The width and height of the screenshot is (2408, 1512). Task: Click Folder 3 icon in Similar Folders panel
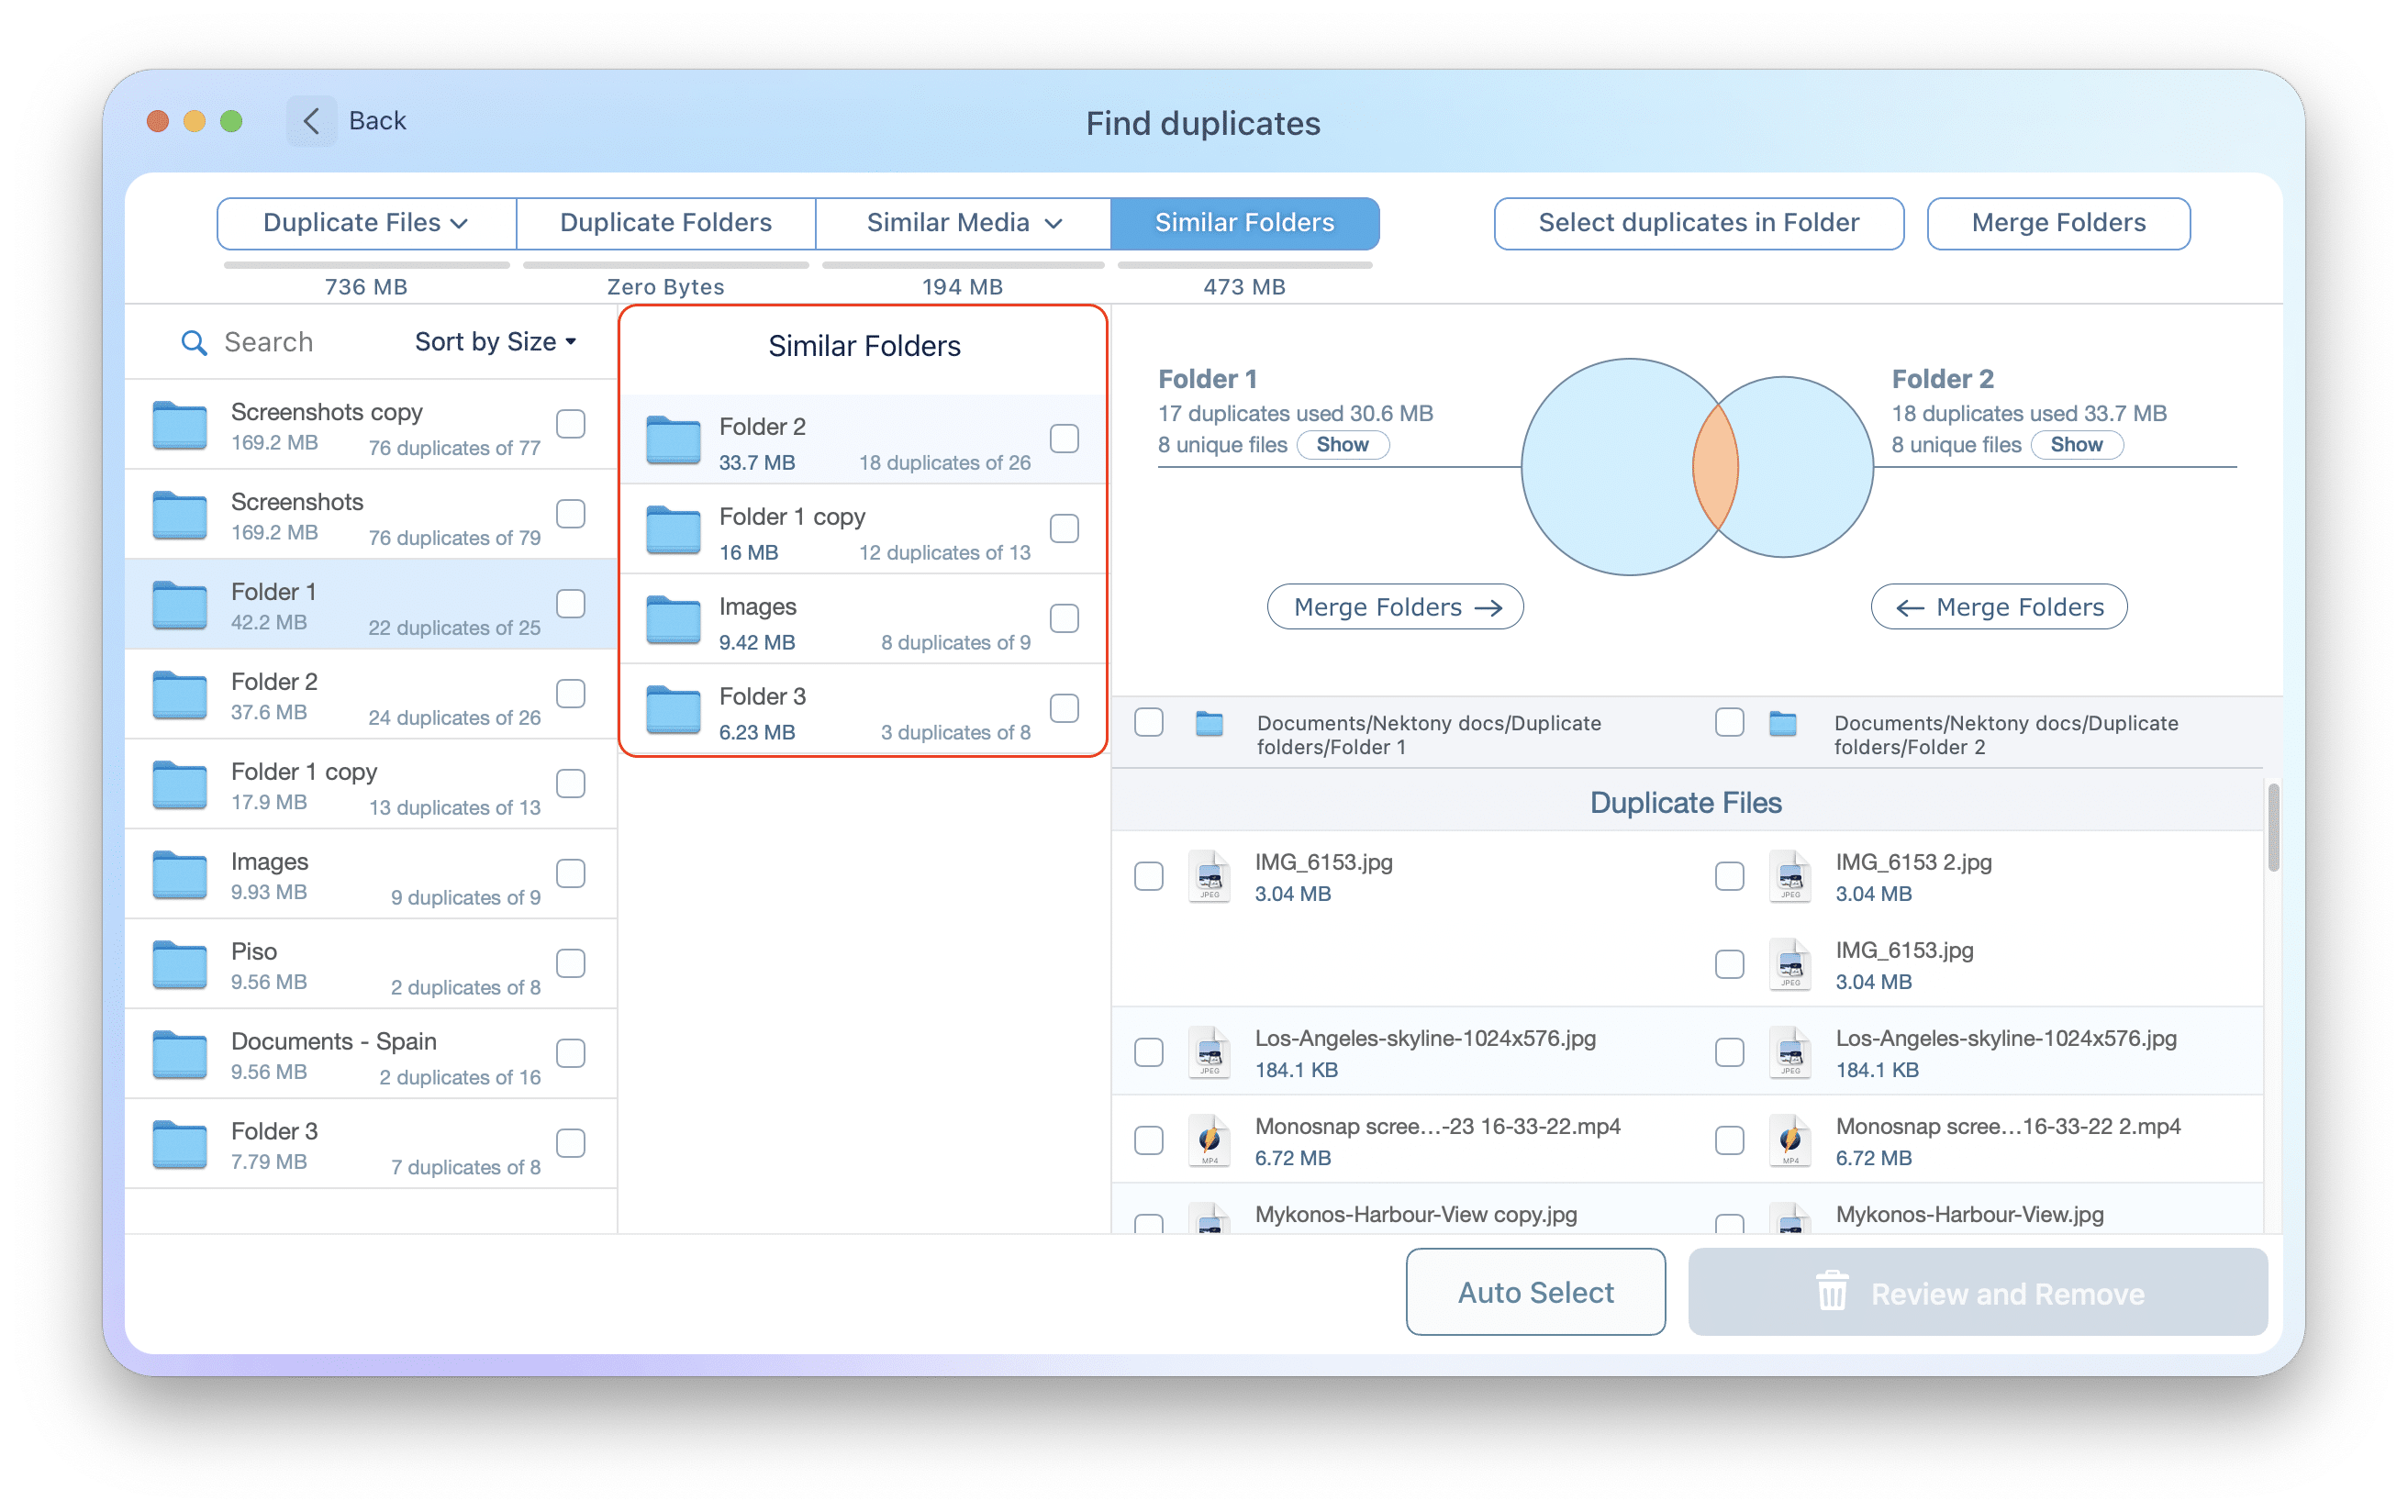[673, 710]
